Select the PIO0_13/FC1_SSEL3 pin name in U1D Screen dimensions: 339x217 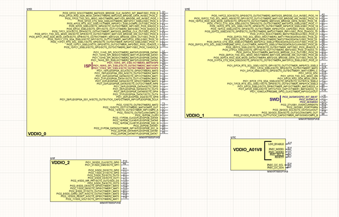tap(111, 47)
